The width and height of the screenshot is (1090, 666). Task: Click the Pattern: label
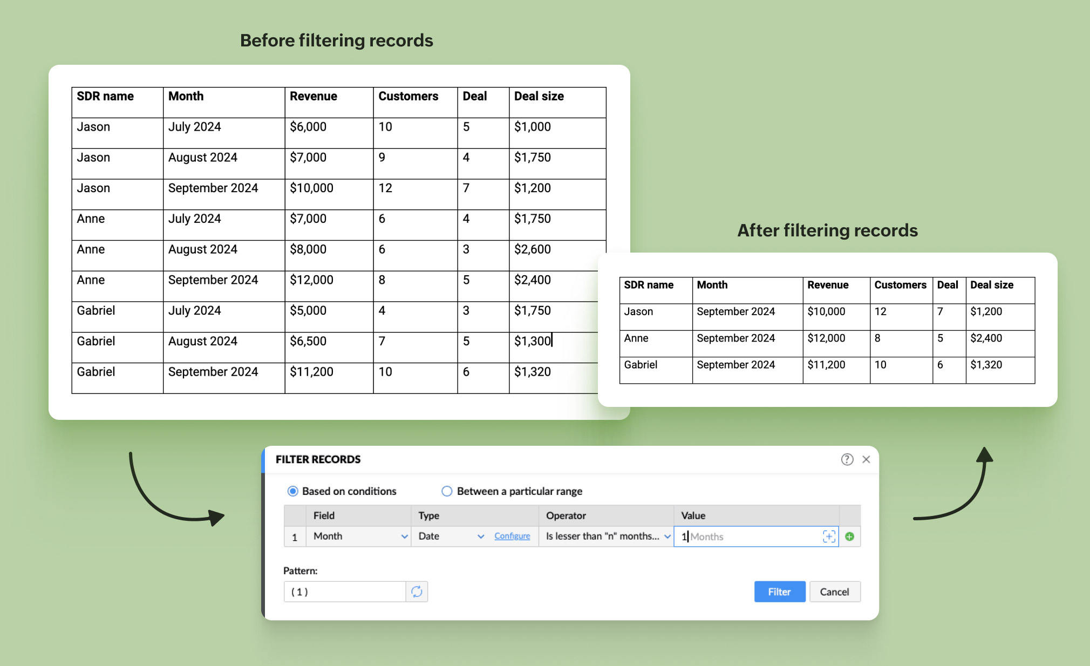pyautogui.click(x=300, y=570)
